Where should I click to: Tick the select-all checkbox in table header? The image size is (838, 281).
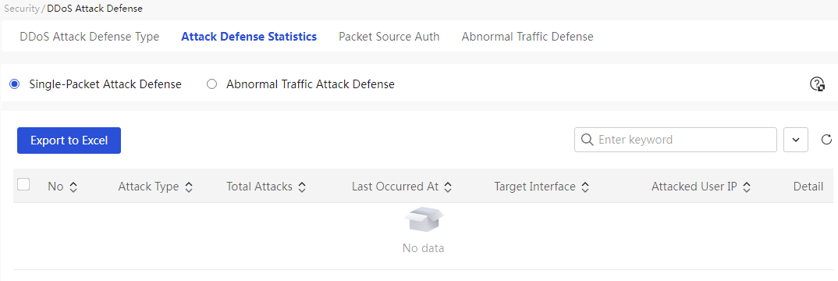click(23, 185)
